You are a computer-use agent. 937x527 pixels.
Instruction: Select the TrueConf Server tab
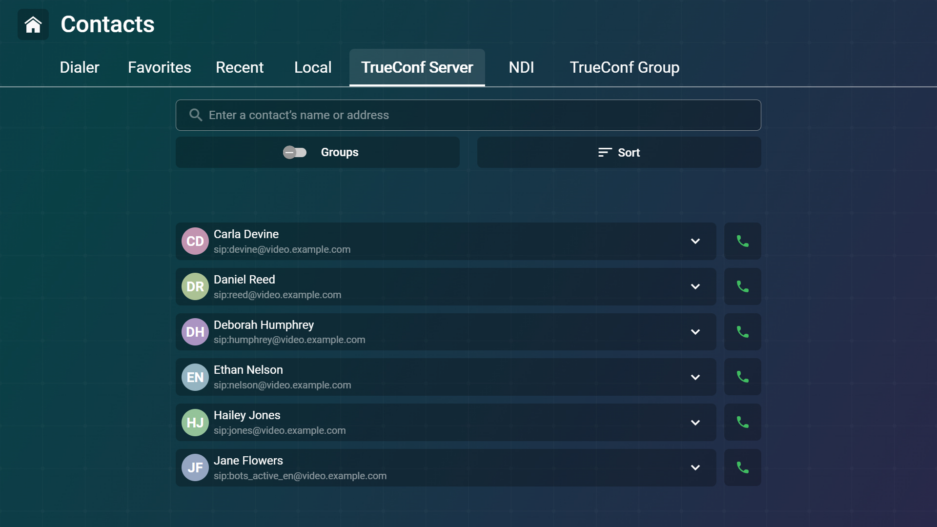click(417, 67)
